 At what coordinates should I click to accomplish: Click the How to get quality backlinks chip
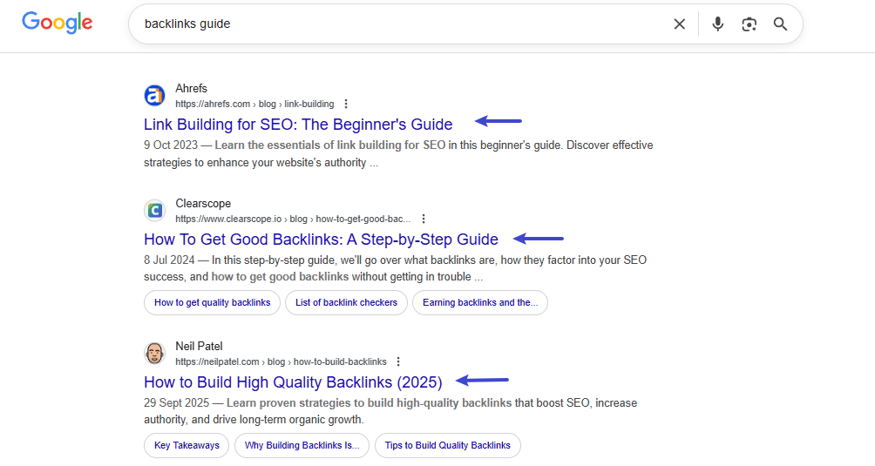(212, 302)
